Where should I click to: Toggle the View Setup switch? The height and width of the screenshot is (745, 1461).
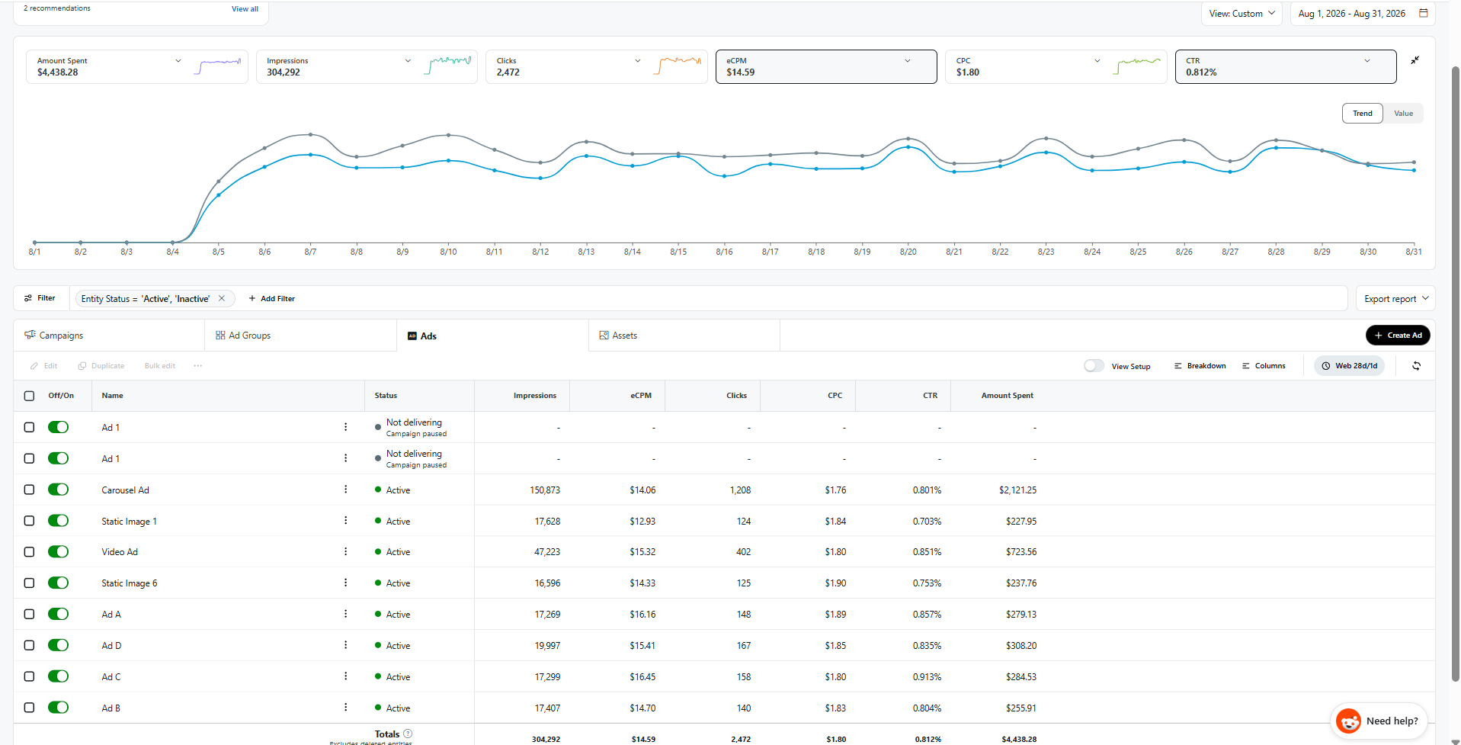click(x=1094, y=366)
